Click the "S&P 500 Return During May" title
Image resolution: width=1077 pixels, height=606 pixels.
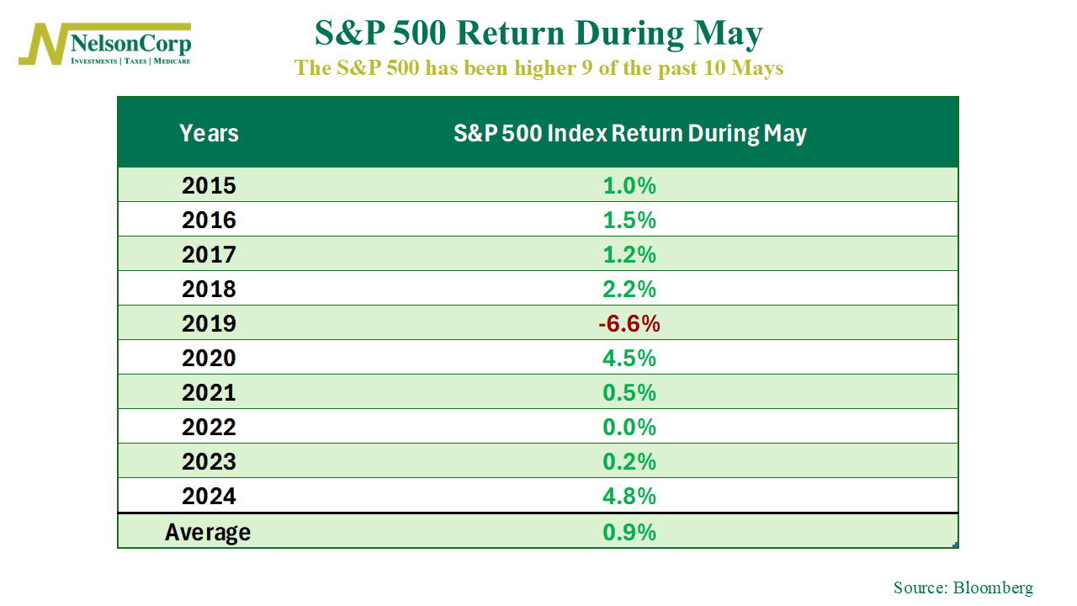click(x=538, y=34)
